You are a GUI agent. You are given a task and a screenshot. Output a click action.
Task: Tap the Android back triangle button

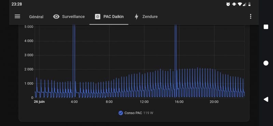(266, 99)
